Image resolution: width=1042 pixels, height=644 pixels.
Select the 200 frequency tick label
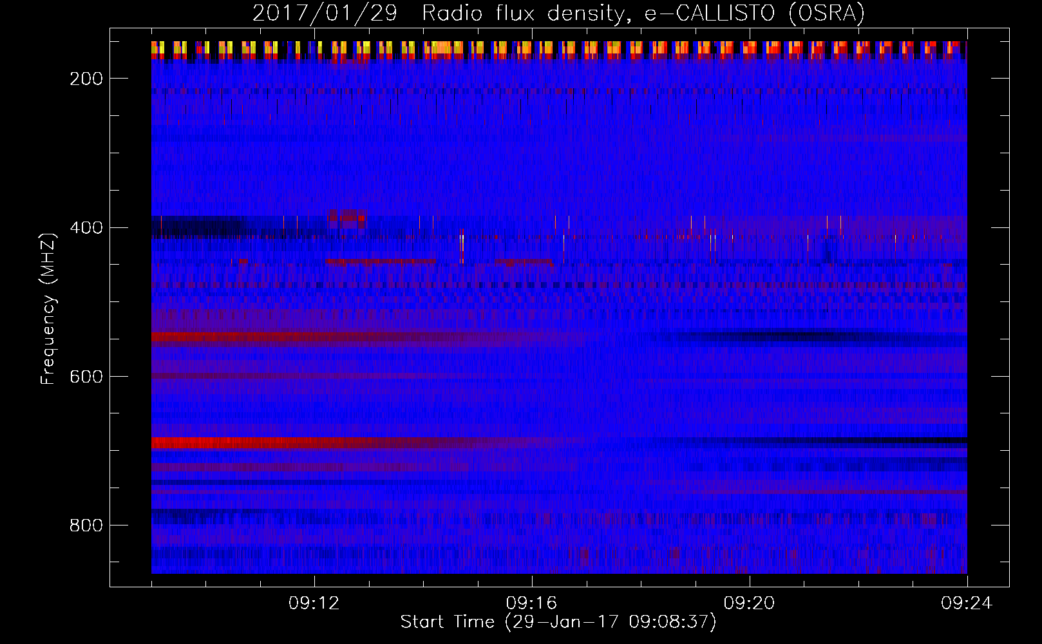[86, 79]
